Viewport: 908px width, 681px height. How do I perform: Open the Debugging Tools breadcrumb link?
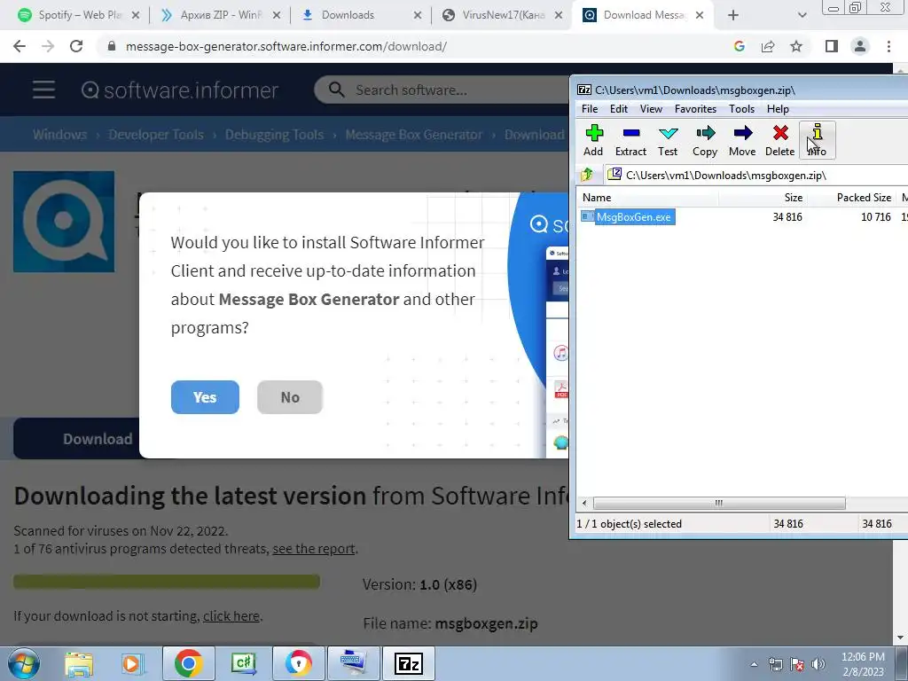point(274,135)
